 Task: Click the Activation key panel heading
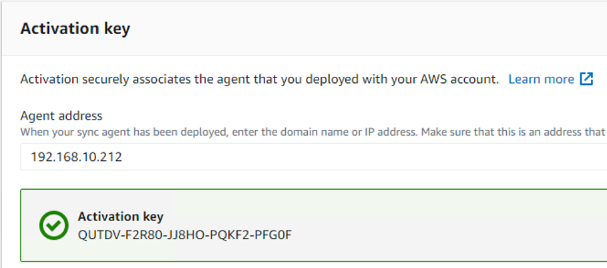(x=75, y=29)
